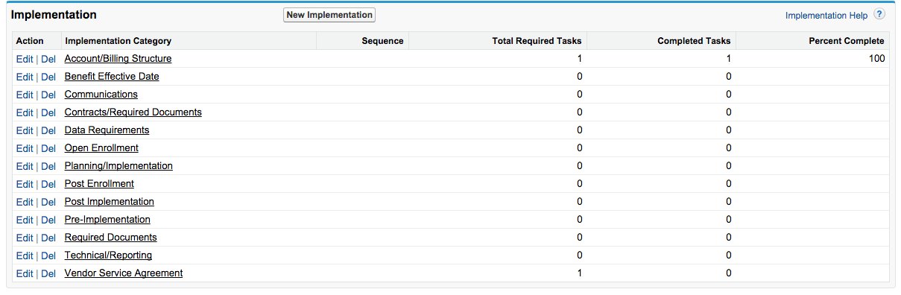This screenshot has height=295, width=901.
Task: Open the Required Documents category
Action: 111,238
